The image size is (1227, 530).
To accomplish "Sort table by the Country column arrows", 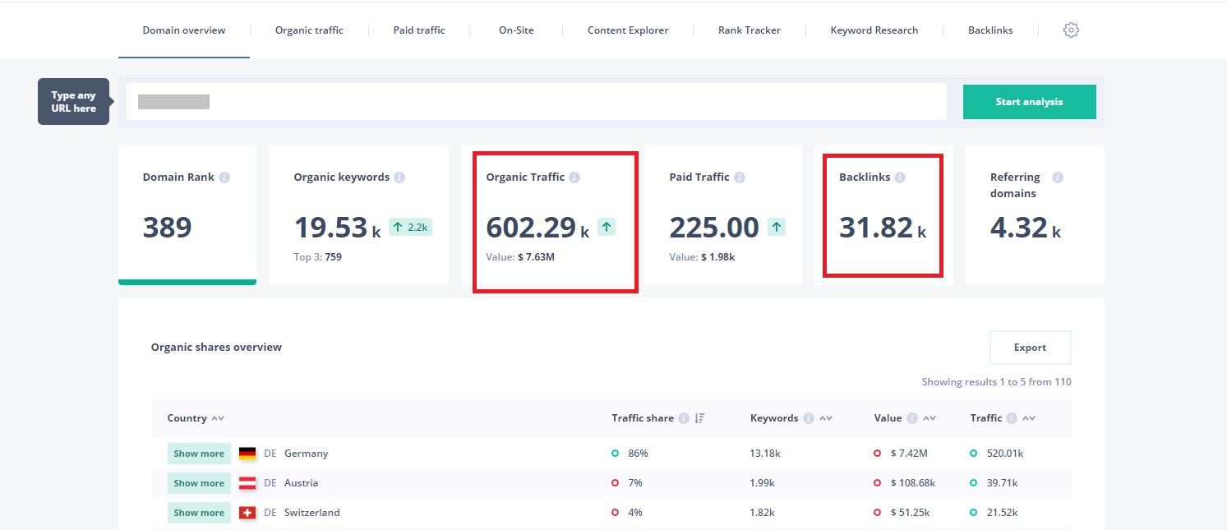I will pos(218,418).
